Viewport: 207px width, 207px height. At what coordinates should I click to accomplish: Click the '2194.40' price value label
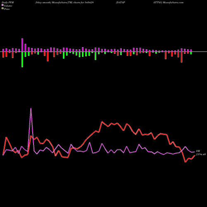[201, 154]
